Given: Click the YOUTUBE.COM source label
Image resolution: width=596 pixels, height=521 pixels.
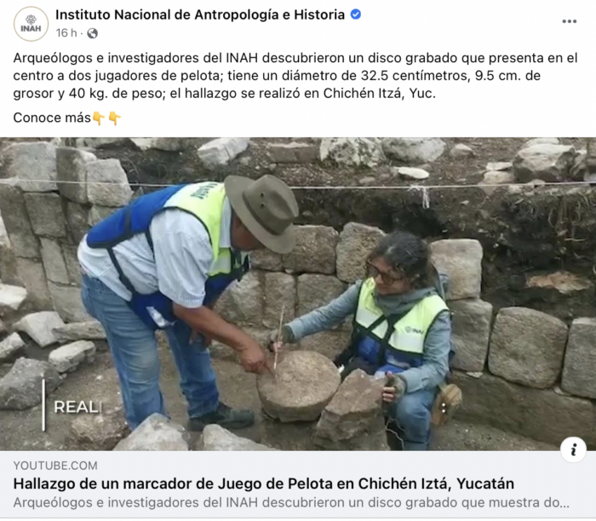Looking at the screenshot, I should [x=55, y=466].
